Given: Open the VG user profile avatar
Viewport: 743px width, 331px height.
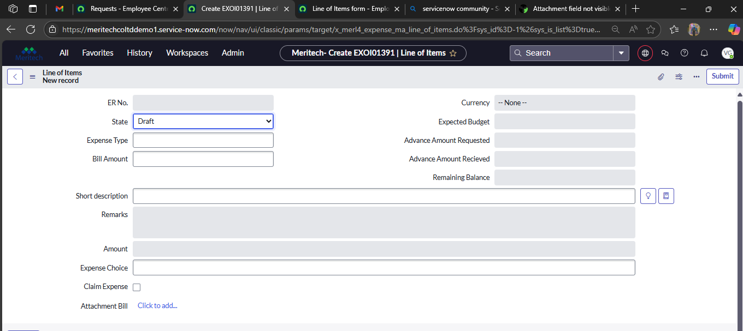Looking at the screenshot, I should coord(727,53).
